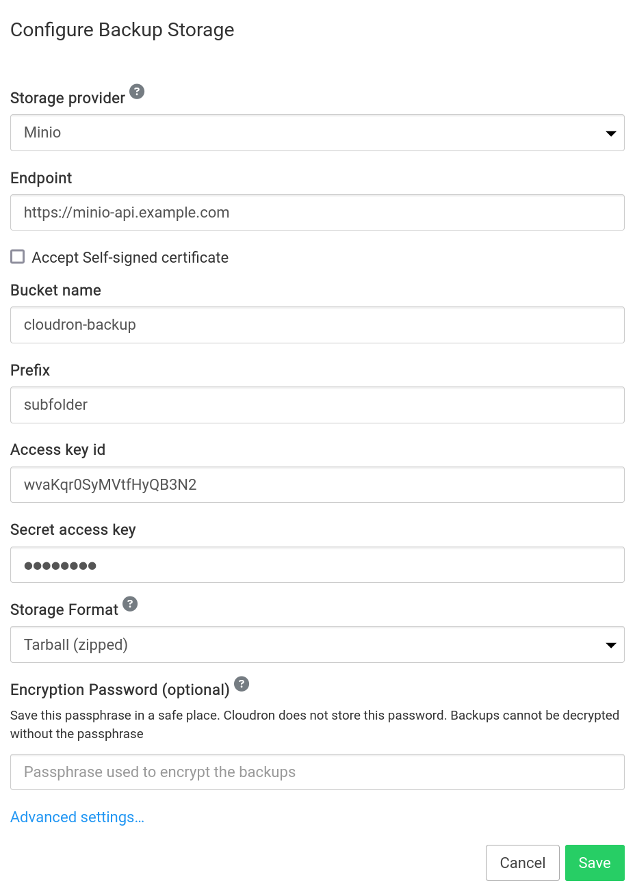The width and height of the screenshot is (635, 892).
Task: Toggle Accept Self-signed certificate checkbox
Action: pyautogui.click(x=18, y=257)
